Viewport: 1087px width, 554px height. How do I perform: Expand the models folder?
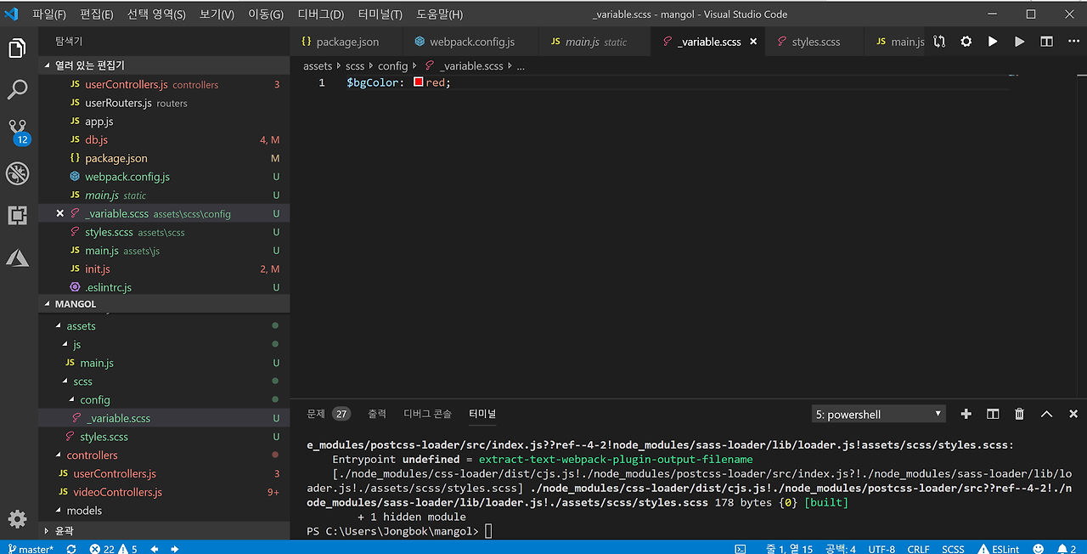84,511
